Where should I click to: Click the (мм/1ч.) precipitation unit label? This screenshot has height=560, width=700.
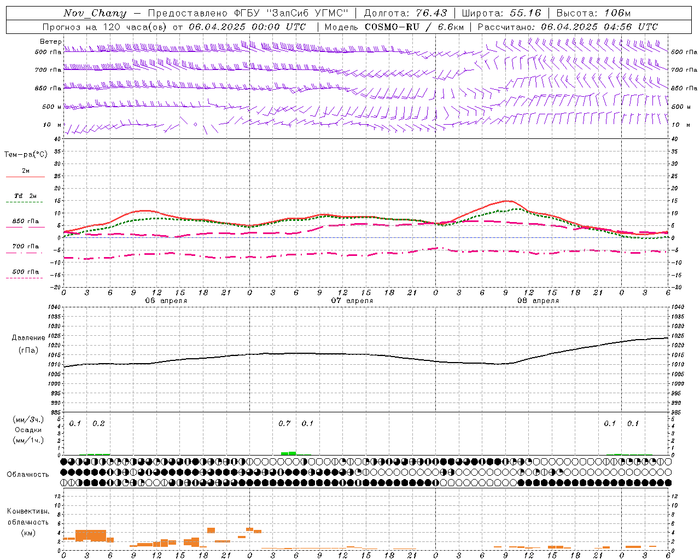tap(28, 440)
